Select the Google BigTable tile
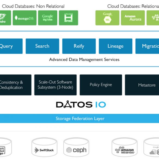Image resolution: width=159 pixels, height=159 pixels. tap(48, 18)
